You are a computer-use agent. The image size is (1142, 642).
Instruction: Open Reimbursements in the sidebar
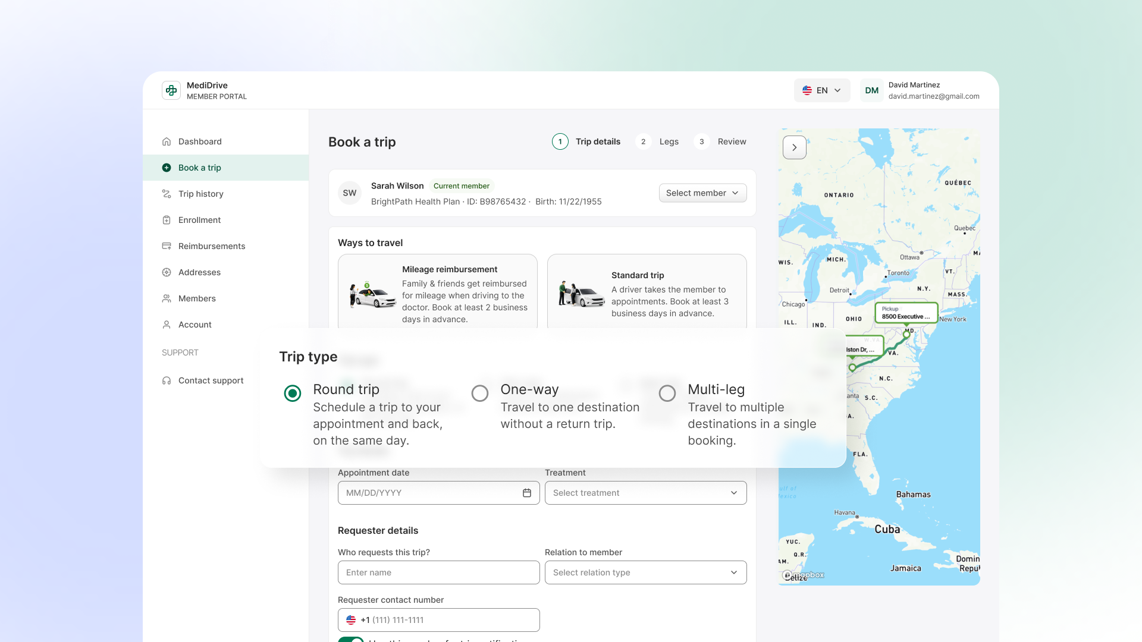(226, 246)
